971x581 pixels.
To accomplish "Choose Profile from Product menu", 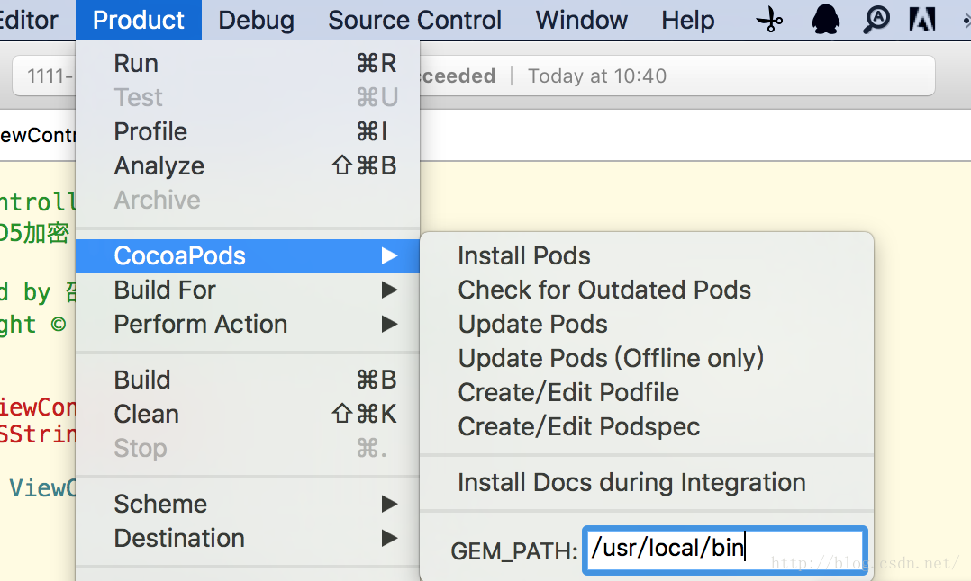I will tap(248, 131).
